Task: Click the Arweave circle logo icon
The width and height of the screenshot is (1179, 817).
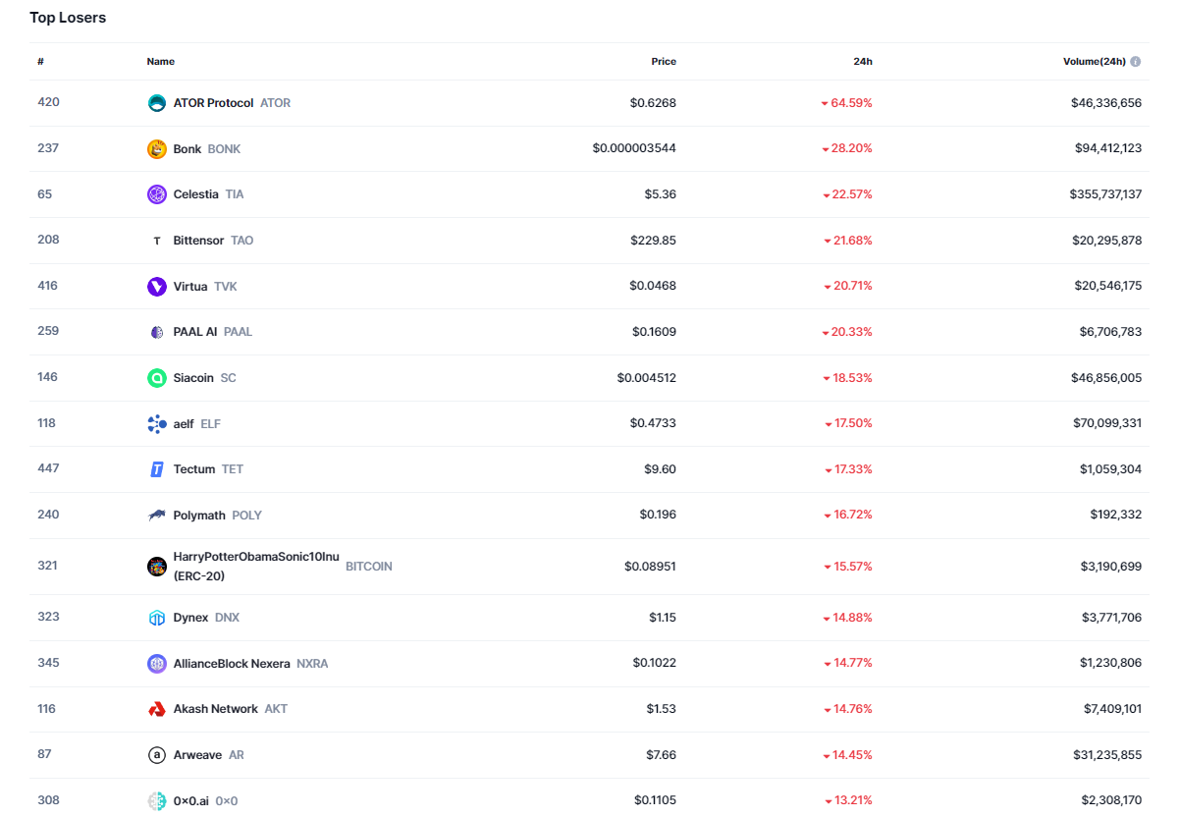Action: pyautogui.click(x=156, y=755)
